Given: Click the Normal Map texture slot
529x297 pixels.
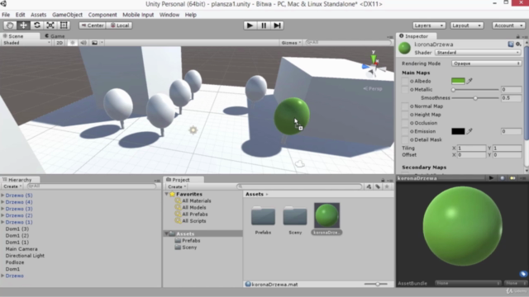Looking at the screenshot, I should 405,106.
